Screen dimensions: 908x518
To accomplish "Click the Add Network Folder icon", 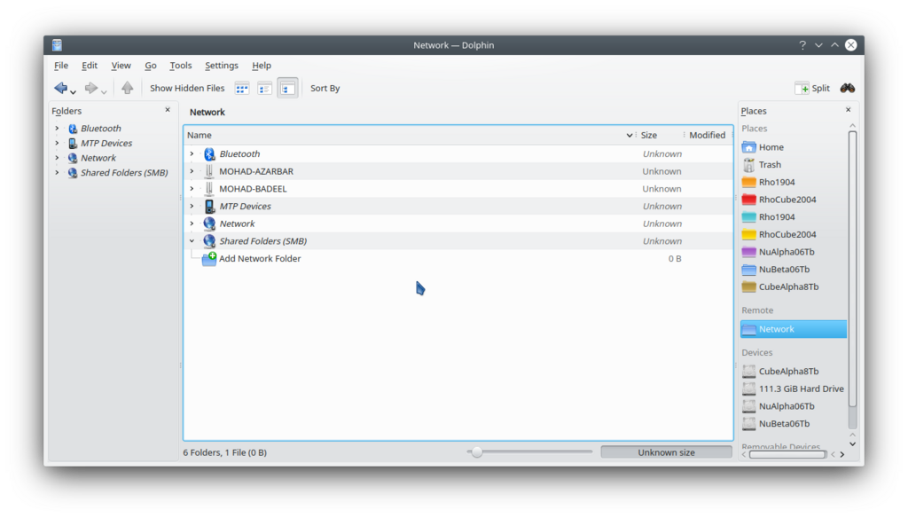I will pyautogui.click(x=209, y=258).
